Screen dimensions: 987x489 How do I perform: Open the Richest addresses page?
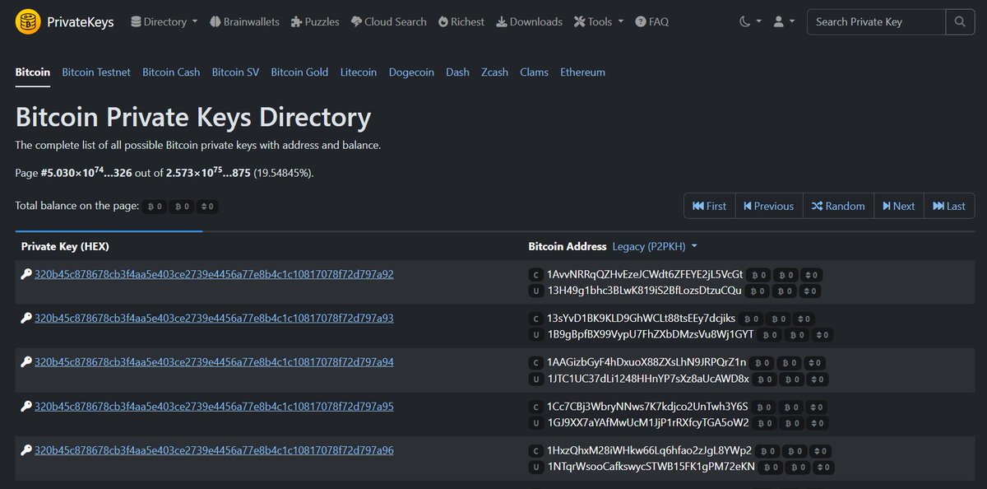[x=461, y=21]
